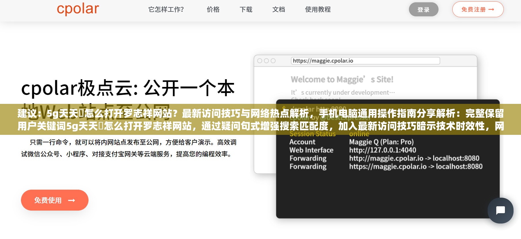The image size is (521, 239).
Task: Click the 免费使用 button
Action: (x=55, y=200)
